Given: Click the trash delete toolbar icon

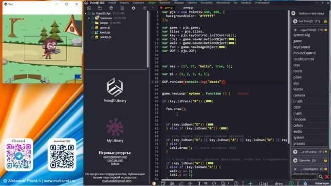Looking at the screenshot, I should click(111, 8).
